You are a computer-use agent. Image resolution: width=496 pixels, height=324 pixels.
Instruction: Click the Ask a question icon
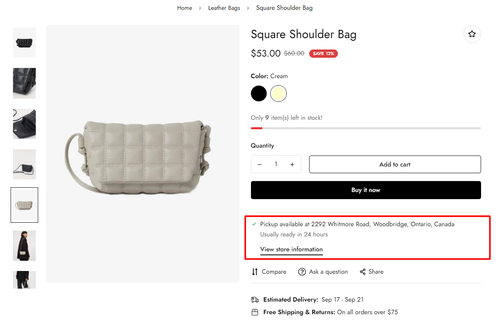coord(302,272)
